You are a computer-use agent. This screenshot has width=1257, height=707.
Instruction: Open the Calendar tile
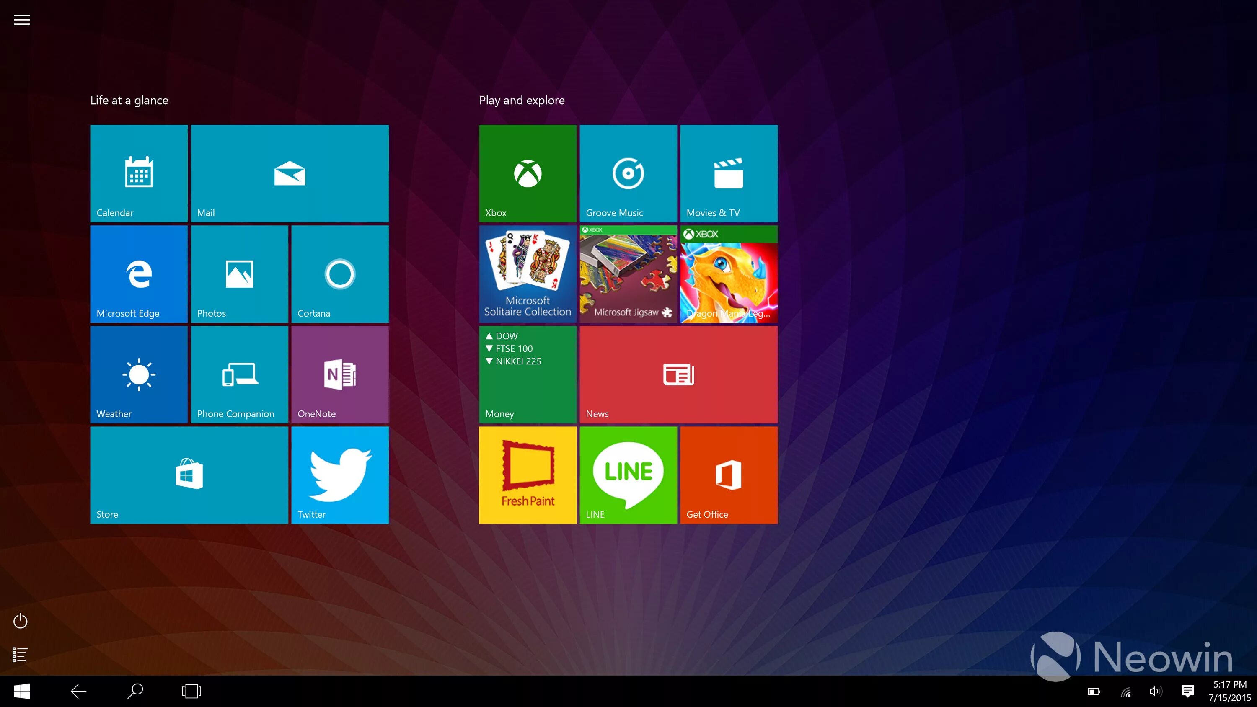pyautogui.click(x=139, y=173)
